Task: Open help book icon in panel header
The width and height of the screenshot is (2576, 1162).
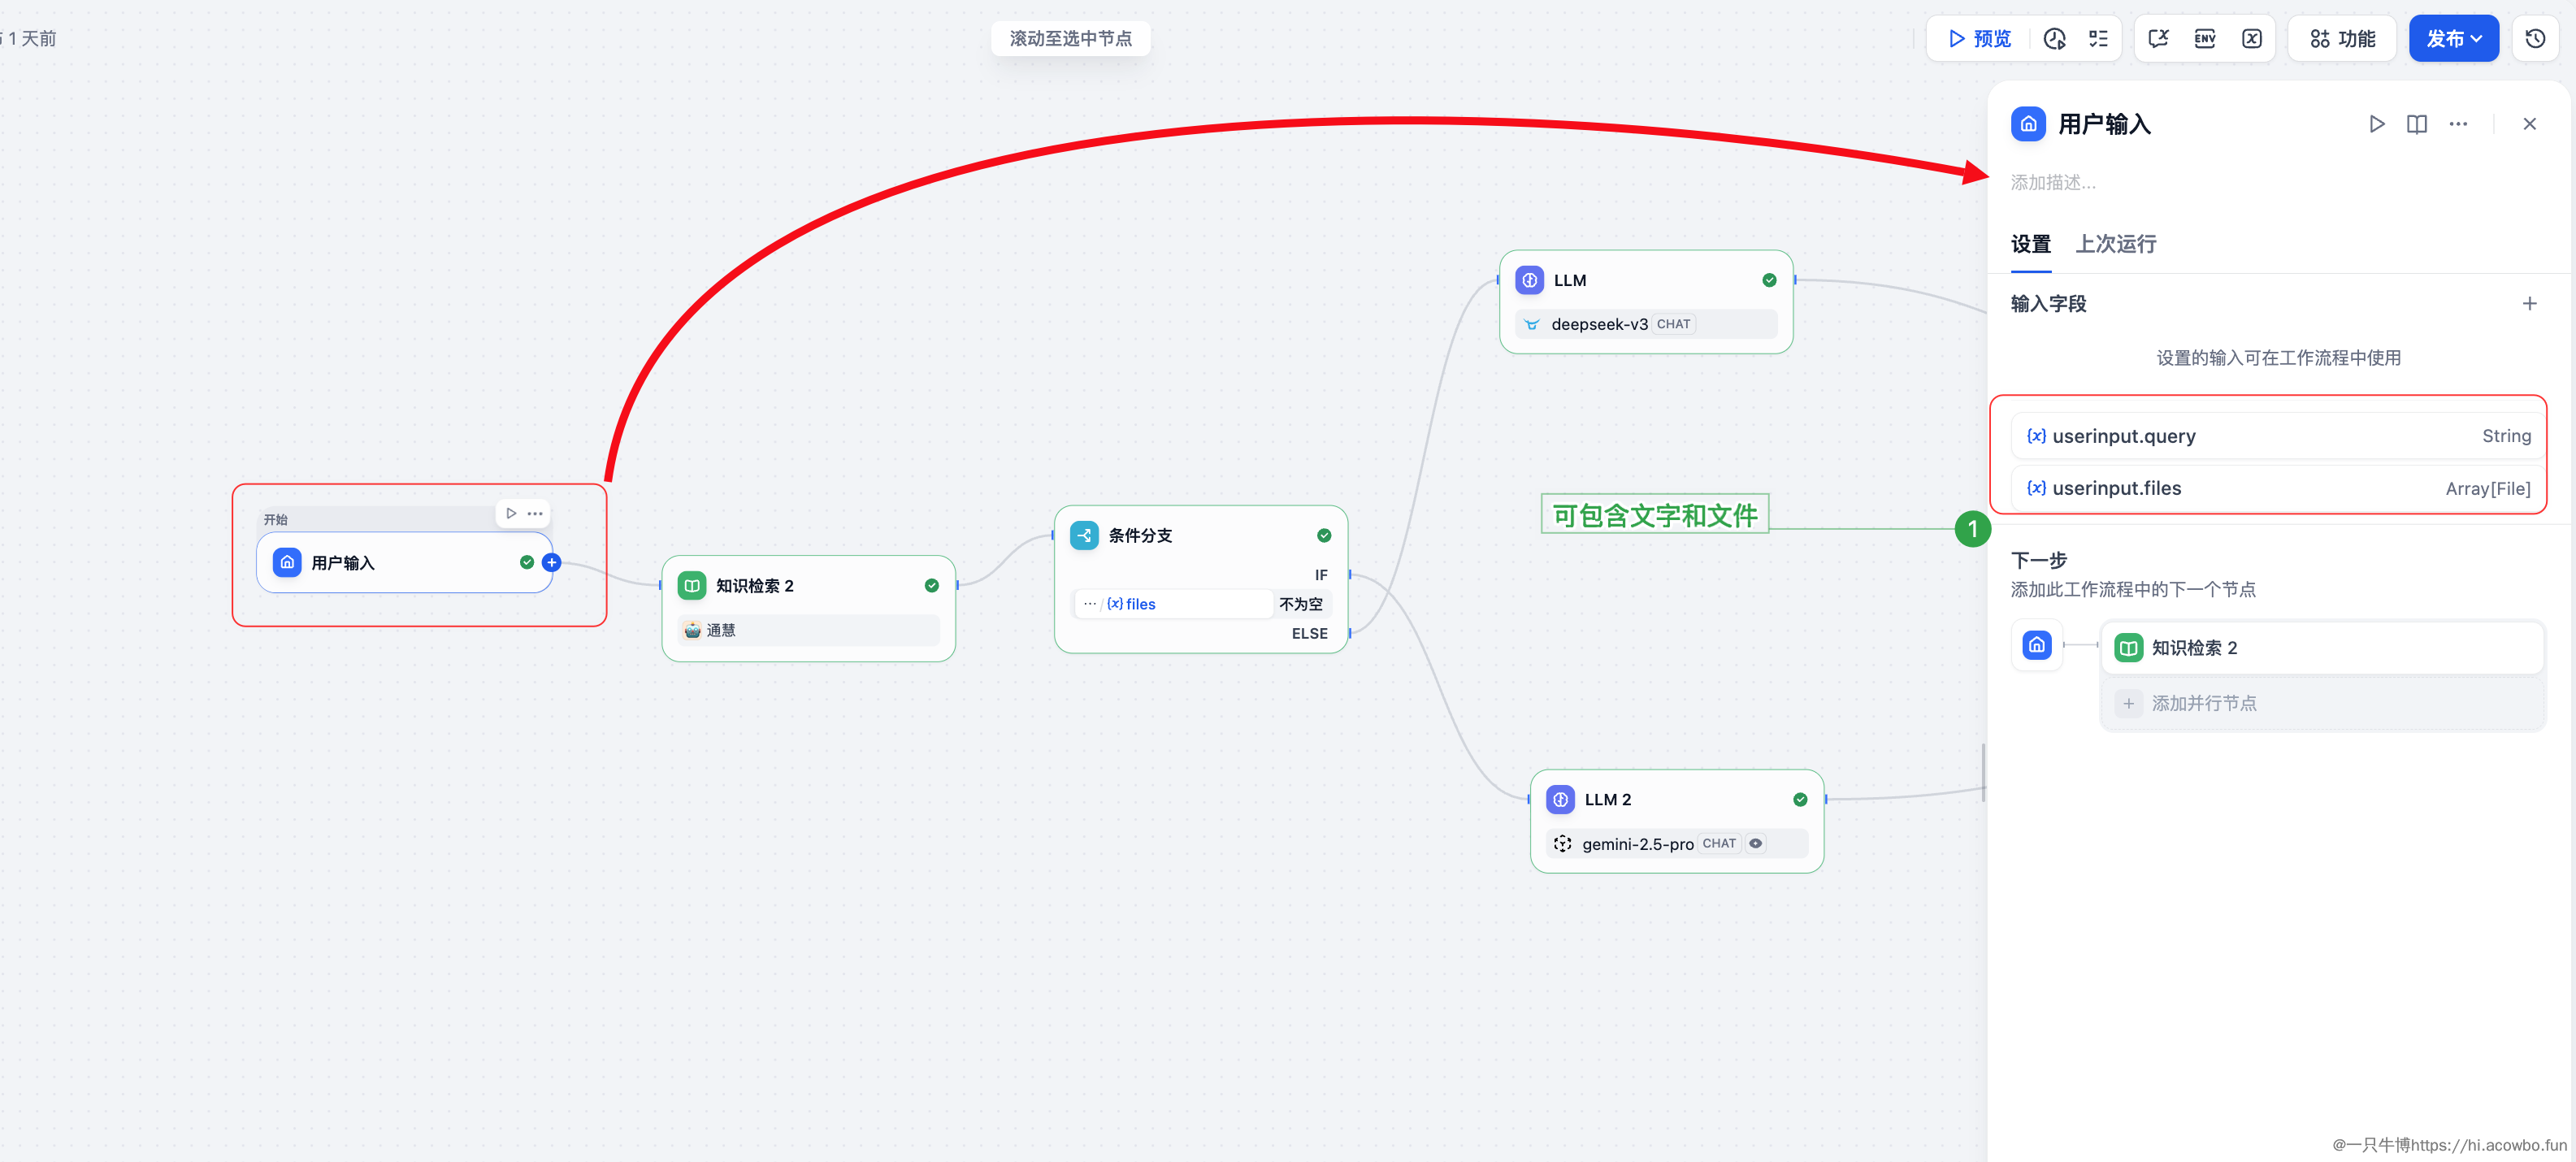Action: pos(2416,124)
